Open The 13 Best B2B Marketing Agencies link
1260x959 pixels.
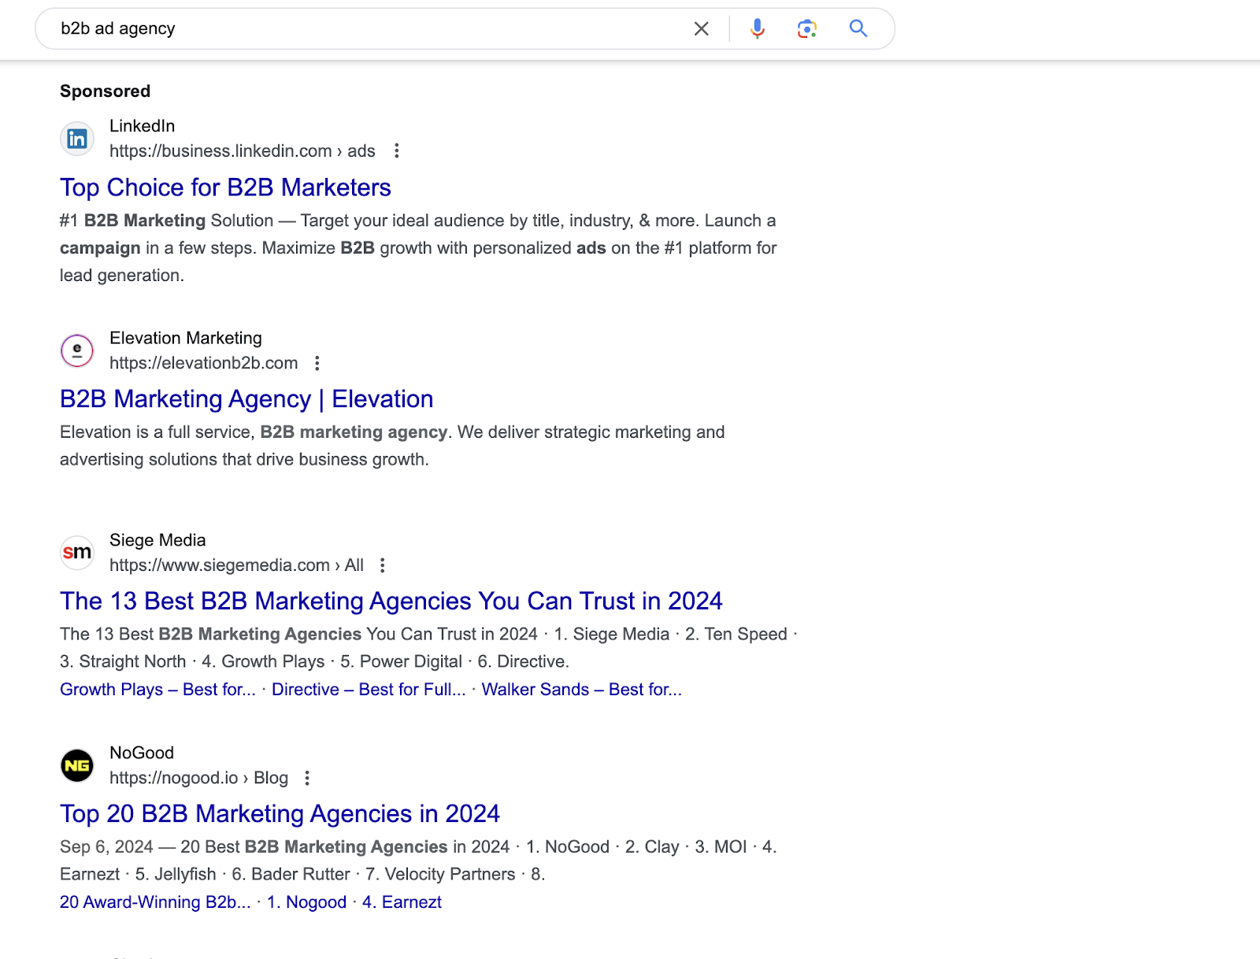[x=391, y=602]
